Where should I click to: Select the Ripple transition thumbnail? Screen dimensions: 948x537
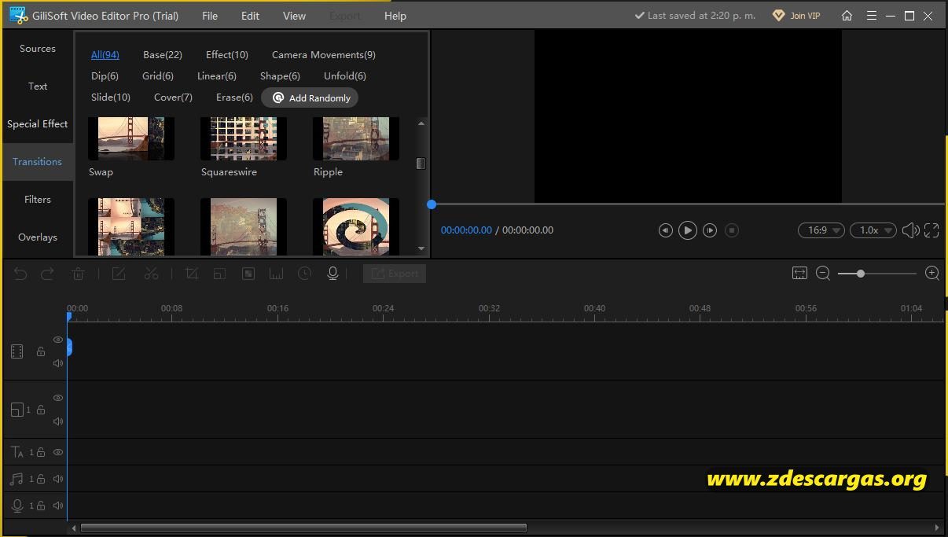coord(356,139)
